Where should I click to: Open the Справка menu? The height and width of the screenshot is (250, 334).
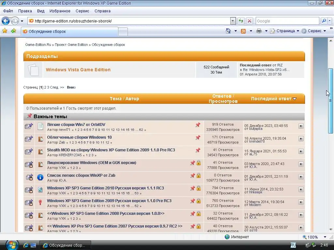pos(102,11)
